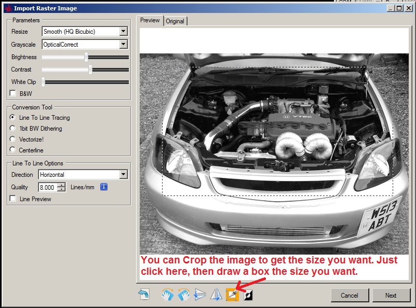Image resolution: width=416 pixels, height=308 pixels.
Task: Close the Import Raster Image dialog
Action: 409,8
